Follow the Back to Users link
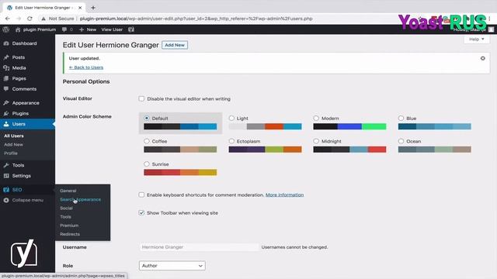The width and height of the screenshot is (497, 279). coord(86,67)
